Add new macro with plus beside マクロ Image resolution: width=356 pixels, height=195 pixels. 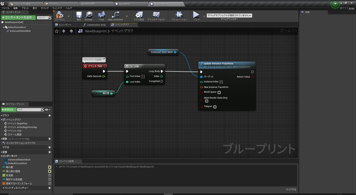click(x=50, y=147)
